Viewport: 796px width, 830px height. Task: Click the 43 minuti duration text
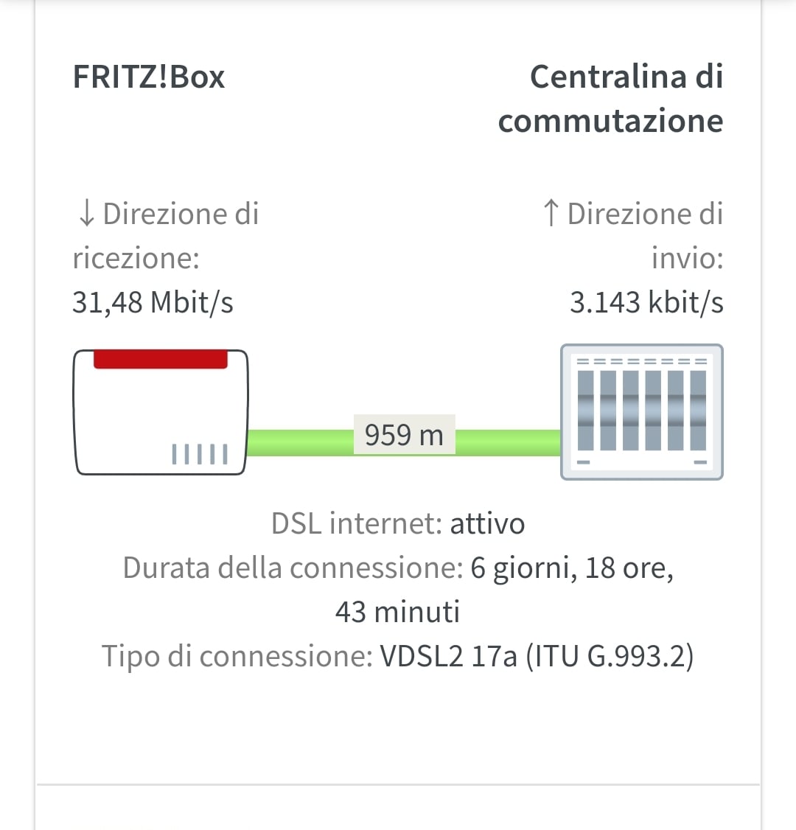pyautogui.click(x=397, y=612)
